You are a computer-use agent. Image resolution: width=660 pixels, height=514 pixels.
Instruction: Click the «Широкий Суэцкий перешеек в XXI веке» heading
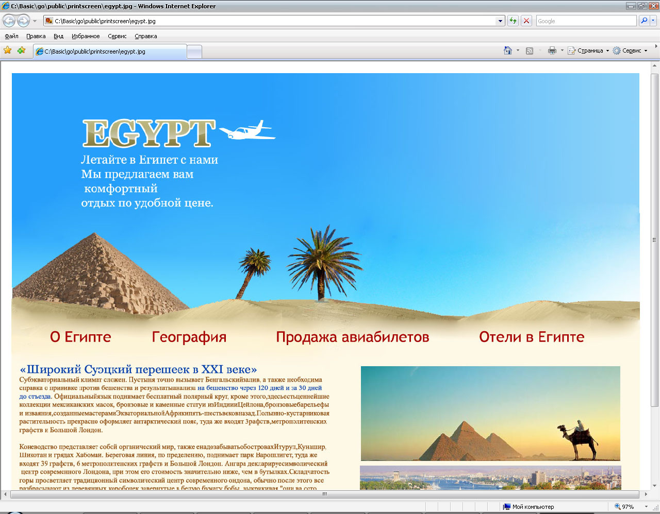pyautogui.click(x=138, y=369)
